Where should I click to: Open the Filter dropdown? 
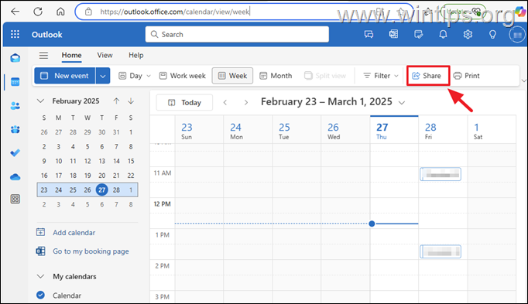coord(381,76)
